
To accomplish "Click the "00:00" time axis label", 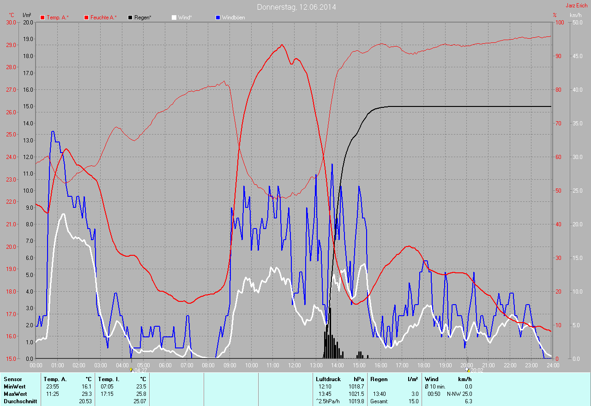I will [36, 365].
